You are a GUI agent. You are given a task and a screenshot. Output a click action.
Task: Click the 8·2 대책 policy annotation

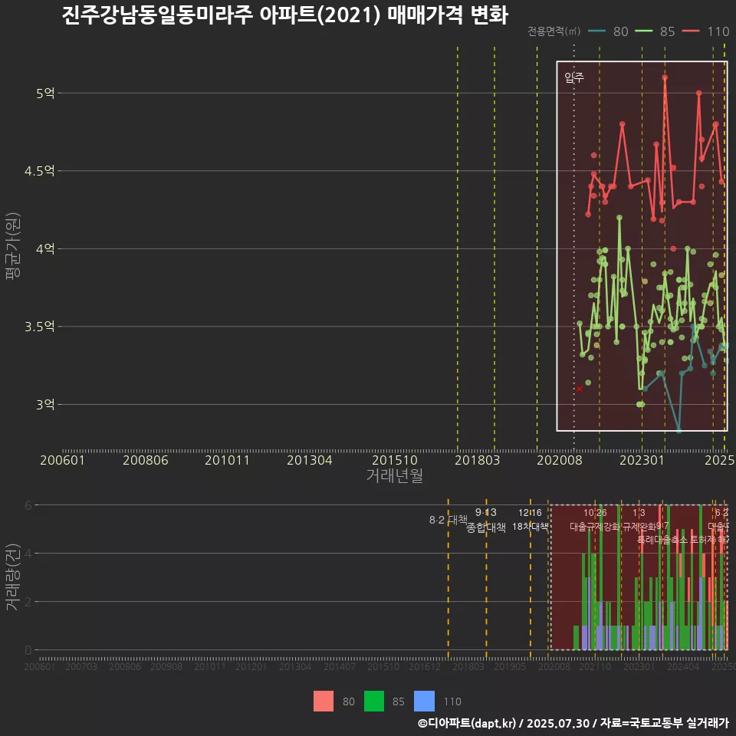click(x=449, y=520)
